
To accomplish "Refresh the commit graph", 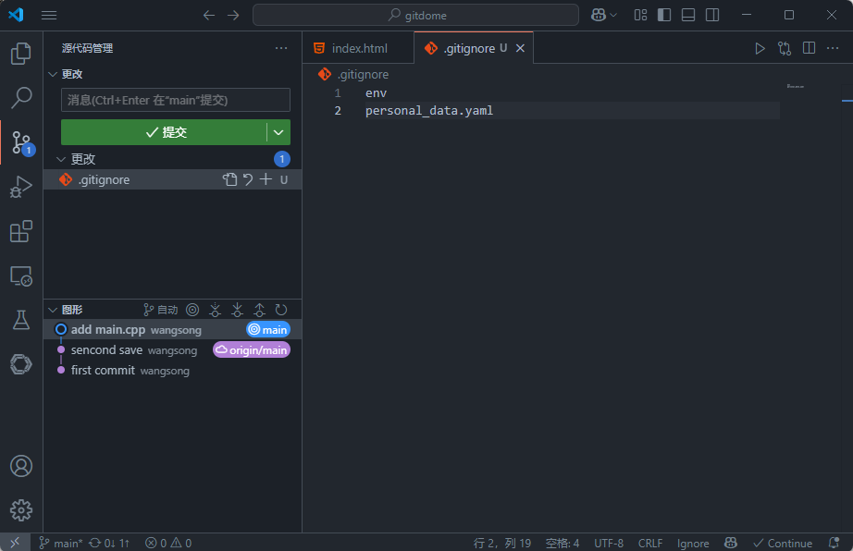I will point(281,310).
